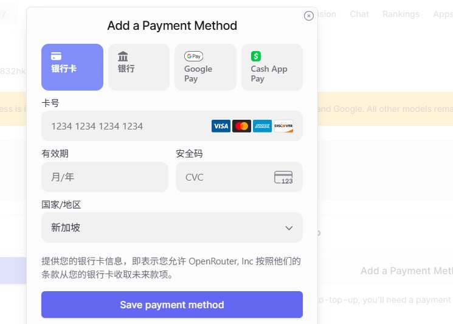
Task: Choose the Google Pay payment option
Action: (x=206, y=67)
